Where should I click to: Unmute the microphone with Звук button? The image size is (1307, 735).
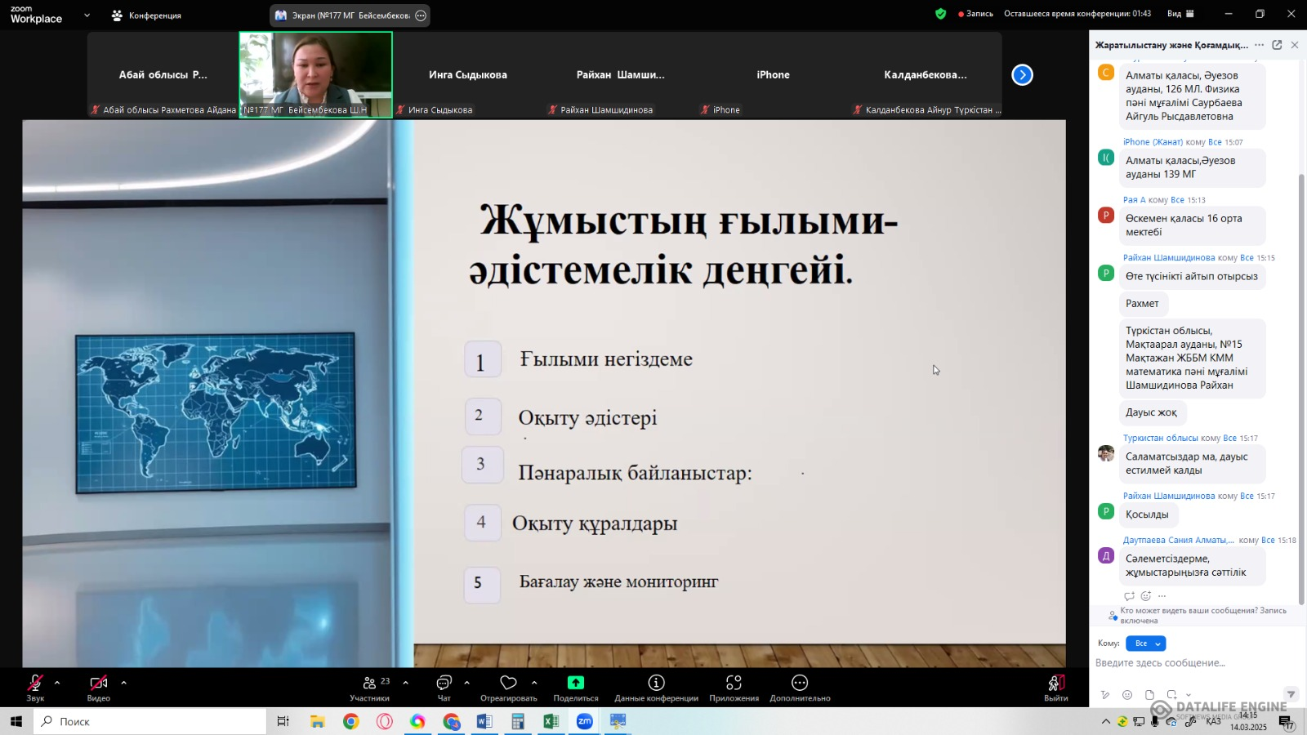tap(35, 687)
